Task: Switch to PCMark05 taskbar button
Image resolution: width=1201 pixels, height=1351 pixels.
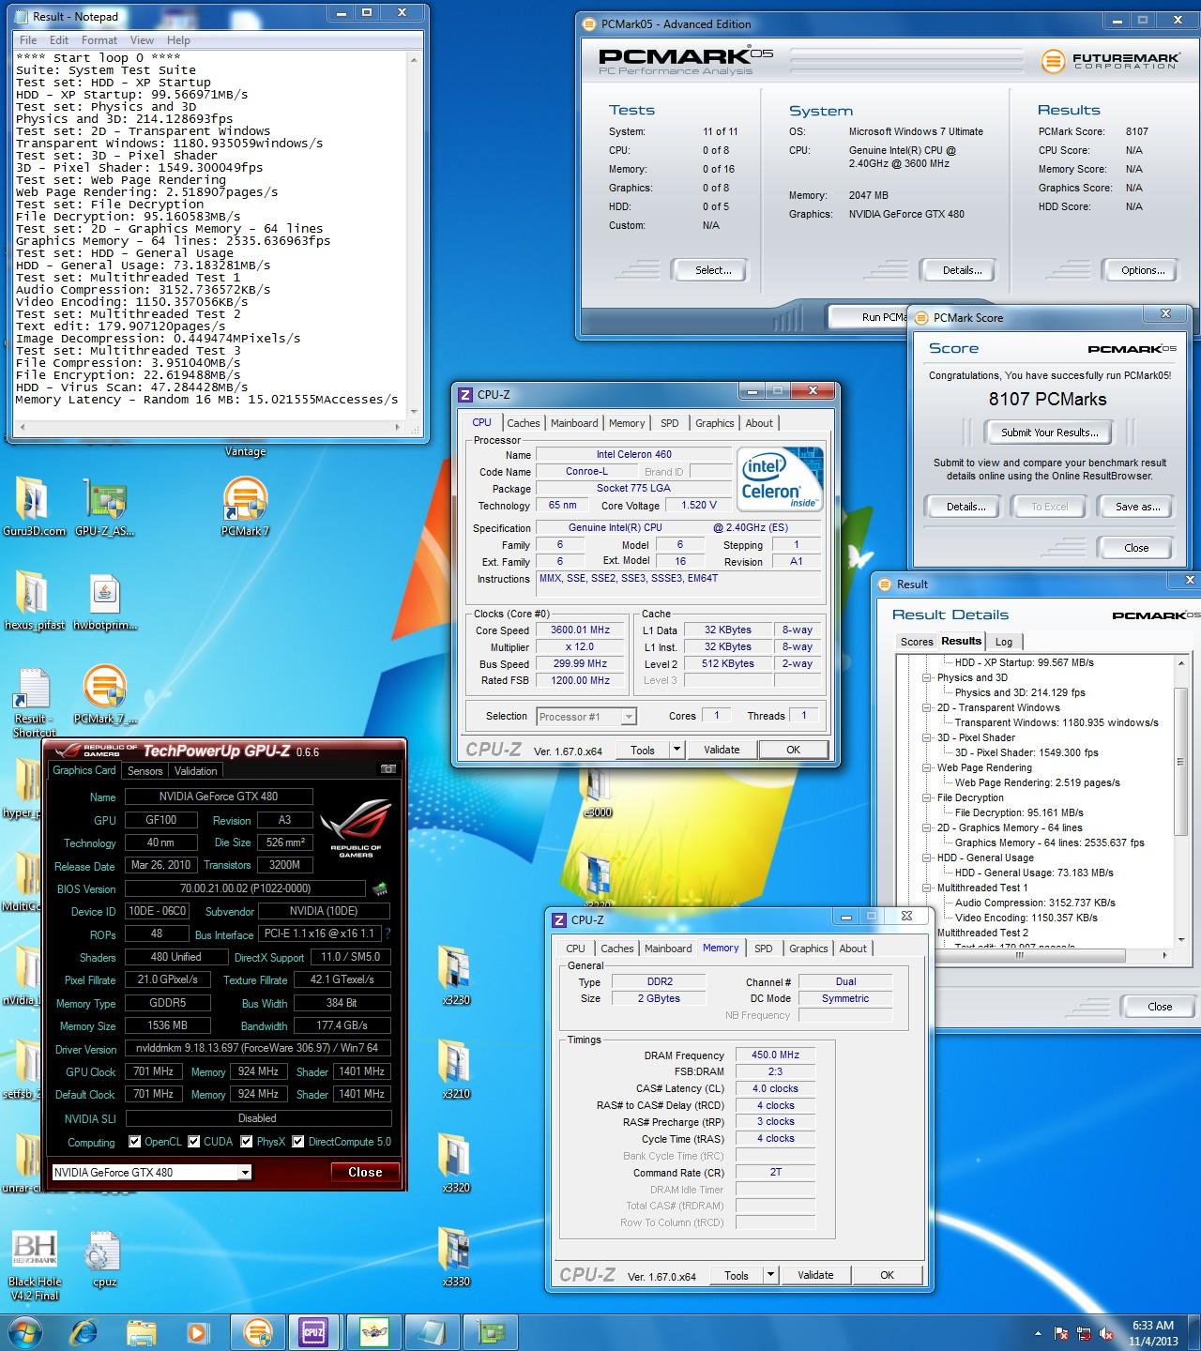Action: coord(256,1332)
